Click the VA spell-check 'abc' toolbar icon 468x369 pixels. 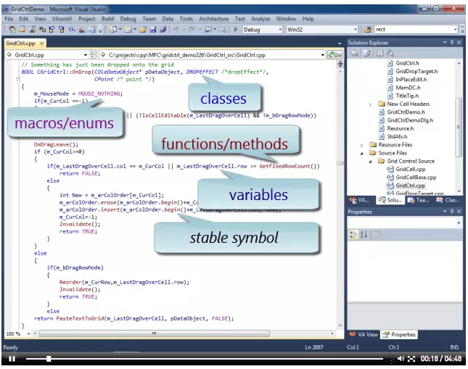[82, 29]
